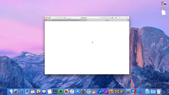Add a new tab with plus button
Image resolution: width=169 pixels, height=95 pixels.
[x=128, y=20]
